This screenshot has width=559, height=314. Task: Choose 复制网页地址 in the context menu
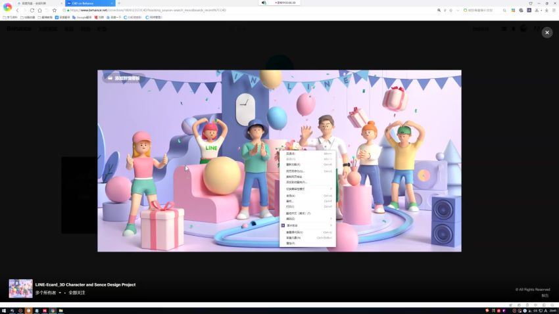coord(307,177)
